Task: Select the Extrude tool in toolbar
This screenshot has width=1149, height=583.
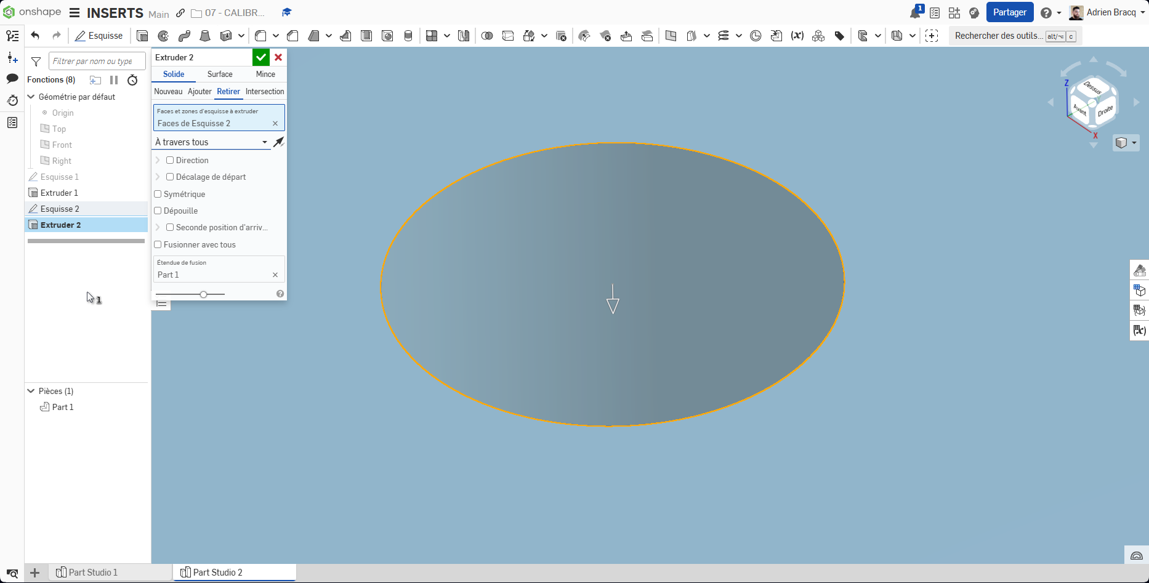Action: [142, 36]
